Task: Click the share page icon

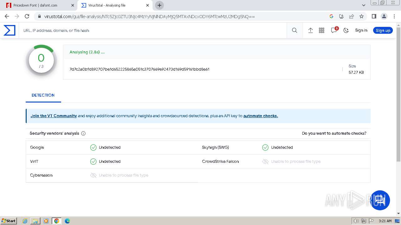Action: point(352,16)
